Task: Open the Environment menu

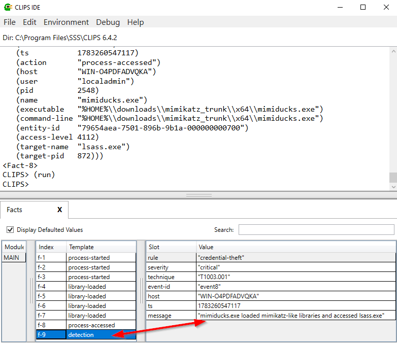Action: [x=66, y=22]
